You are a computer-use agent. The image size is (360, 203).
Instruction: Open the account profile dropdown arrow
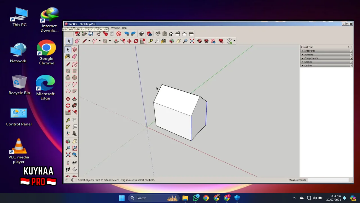point(234,41)
